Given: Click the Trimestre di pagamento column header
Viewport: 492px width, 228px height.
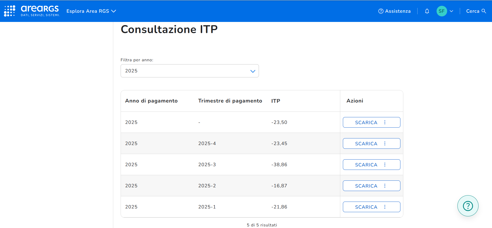Looking at the screenshot, I should (230, 101).
